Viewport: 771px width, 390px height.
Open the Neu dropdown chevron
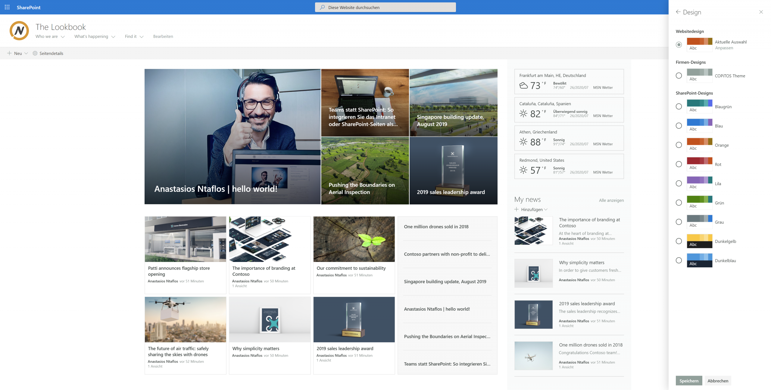[26, 53]
